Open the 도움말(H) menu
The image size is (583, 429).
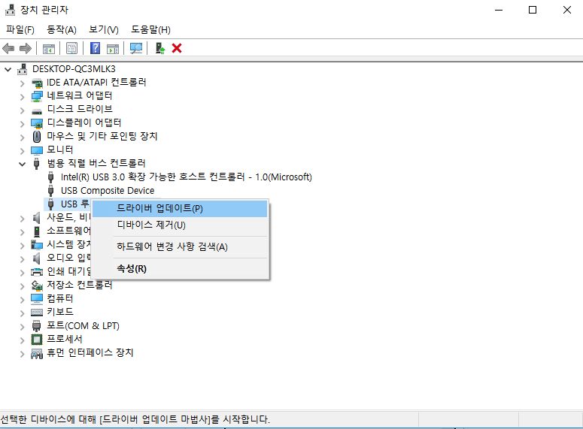coord(150,30)
